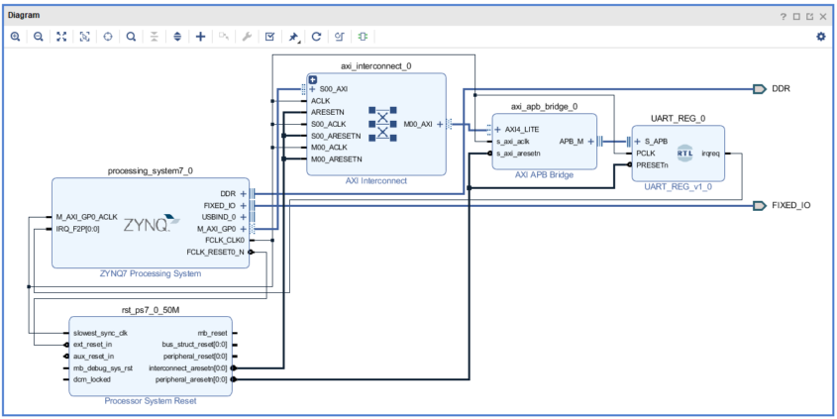Click the Zoom Out magnifier icon

point(39,37)
